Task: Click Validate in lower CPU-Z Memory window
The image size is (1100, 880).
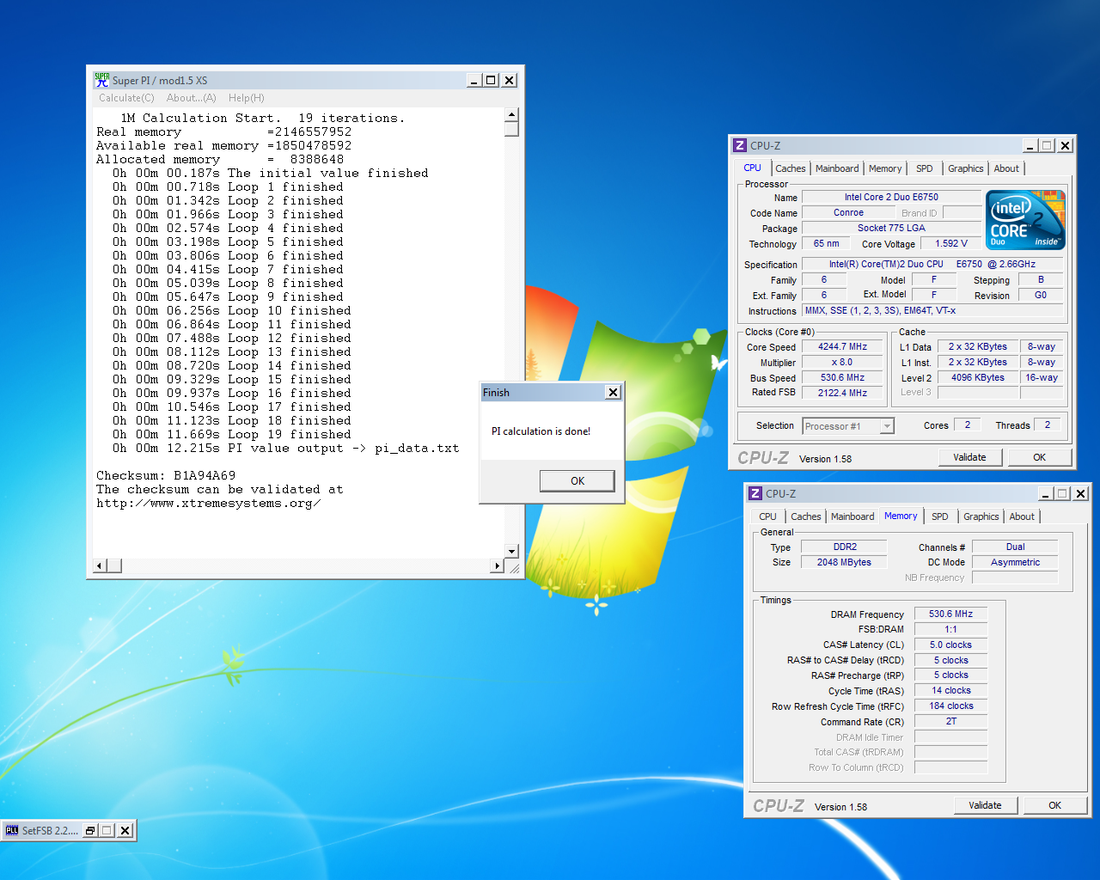Action: (985, 805)
